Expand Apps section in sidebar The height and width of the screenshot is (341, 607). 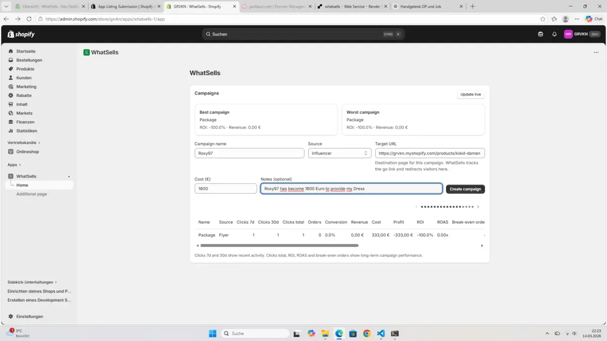tap(14, 165)
